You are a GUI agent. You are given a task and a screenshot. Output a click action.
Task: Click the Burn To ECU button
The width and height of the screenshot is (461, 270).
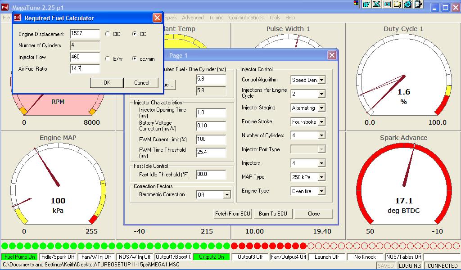click(273, 214)
